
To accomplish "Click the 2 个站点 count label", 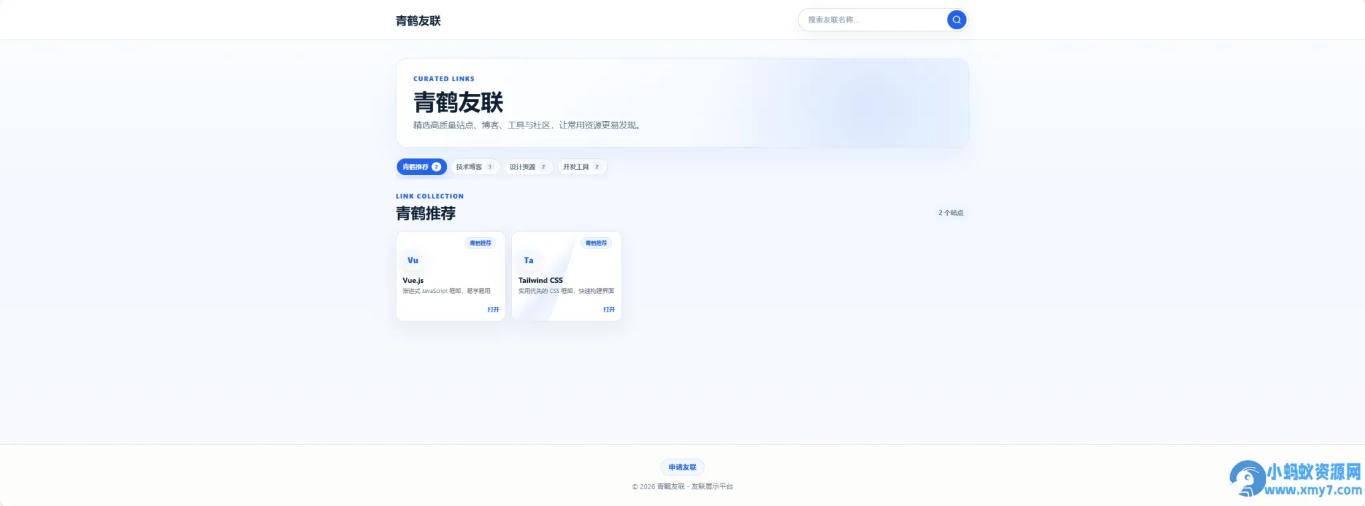I will pyautogui.click(x=951, y=213).
